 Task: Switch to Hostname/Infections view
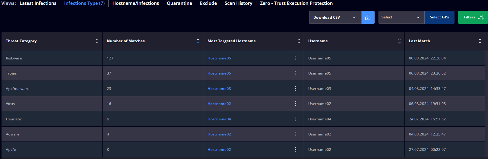(136, 3)
